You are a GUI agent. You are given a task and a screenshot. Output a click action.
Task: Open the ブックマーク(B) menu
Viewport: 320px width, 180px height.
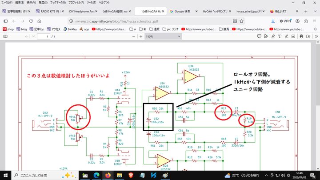click(x=58, y=3)
